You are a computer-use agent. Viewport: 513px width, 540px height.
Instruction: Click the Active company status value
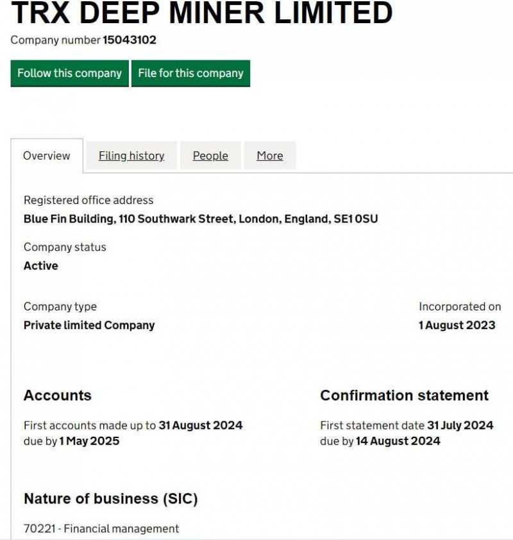(41, 266)
